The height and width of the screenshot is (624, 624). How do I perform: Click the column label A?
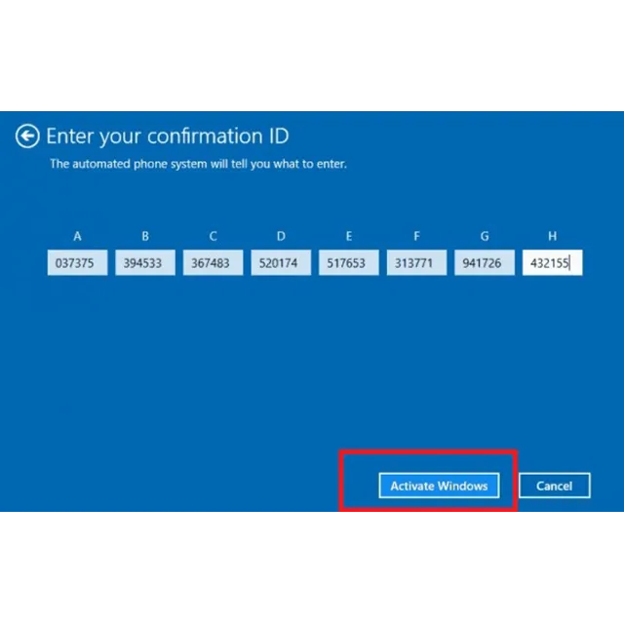(x=78, y=236)
